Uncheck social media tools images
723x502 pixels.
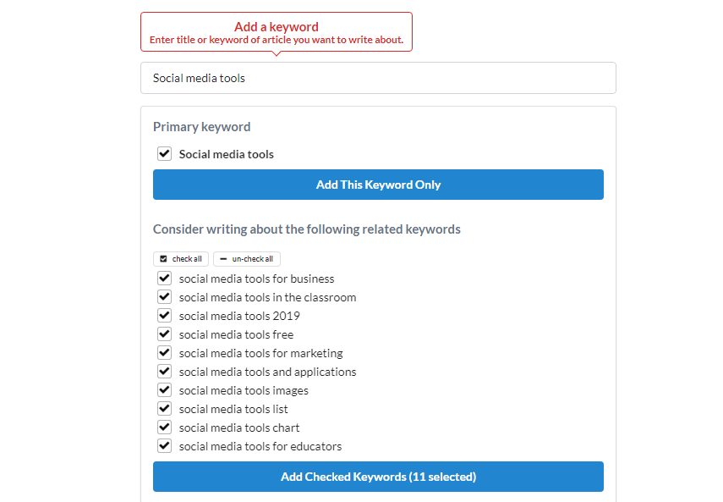pyautogui.click(x=164, y=389)
